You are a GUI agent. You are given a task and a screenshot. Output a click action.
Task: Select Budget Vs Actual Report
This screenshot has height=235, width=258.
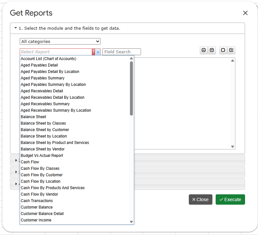point(75,156)
